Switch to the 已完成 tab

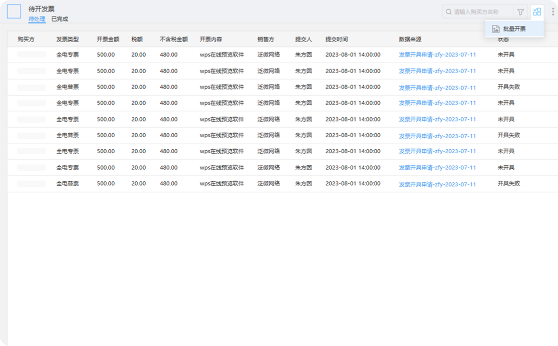pyautogui.click(x=60, y=19)
